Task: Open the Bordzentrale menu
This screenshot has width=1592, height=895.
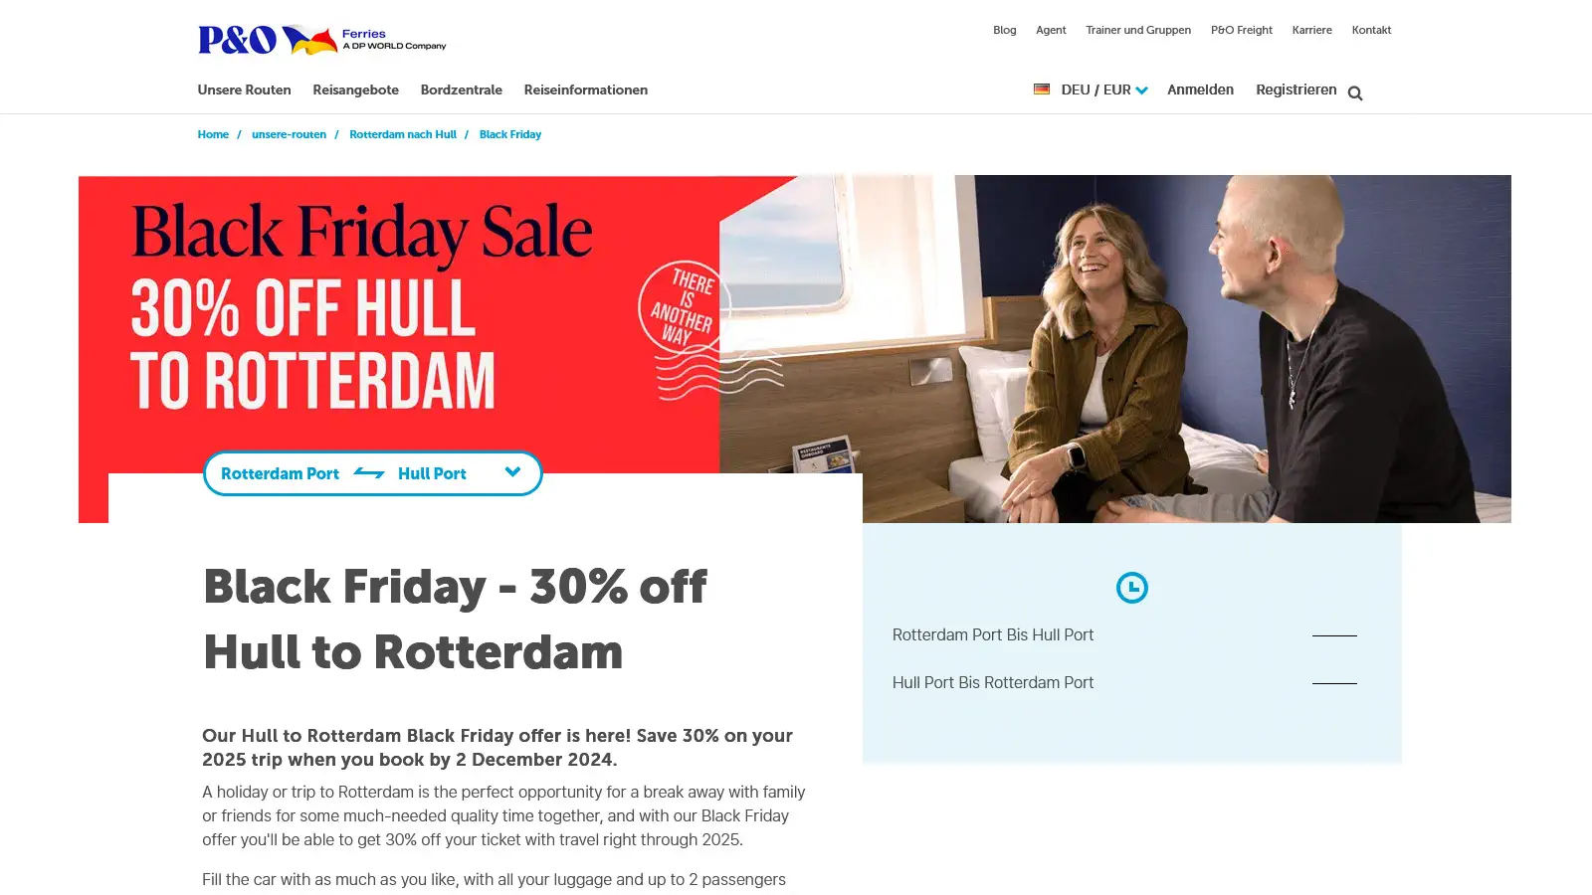Action: 461,89
